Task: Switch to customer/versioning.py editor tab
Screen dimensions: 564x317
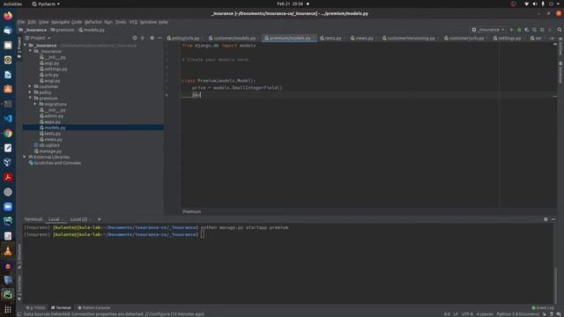Action: click(411, 38)
